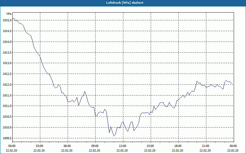
Task: Click the 09:00 time axis label
Action: coord(95,146)
